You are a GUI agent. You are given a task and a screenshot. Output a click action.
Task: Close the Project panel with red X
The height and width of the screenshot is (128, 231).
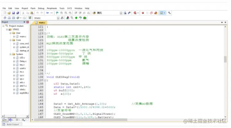[28, 22]
